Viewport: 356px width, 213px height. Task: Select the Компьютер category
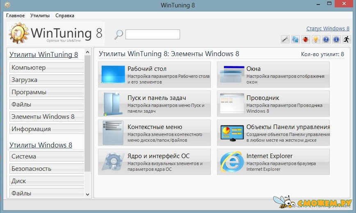pos(47,68)
